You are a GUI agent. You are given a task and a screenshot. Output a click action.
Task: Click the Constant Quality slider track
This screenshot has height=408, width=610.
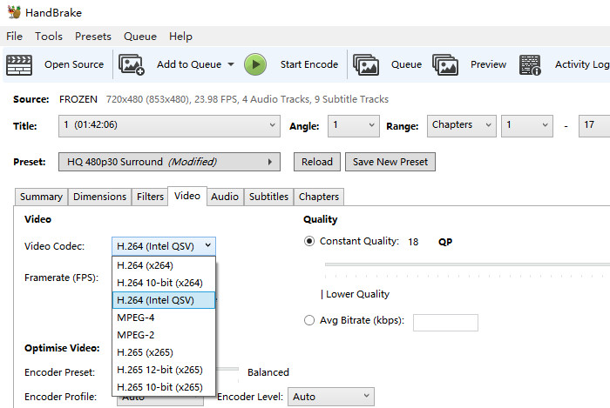click(462, 263)
